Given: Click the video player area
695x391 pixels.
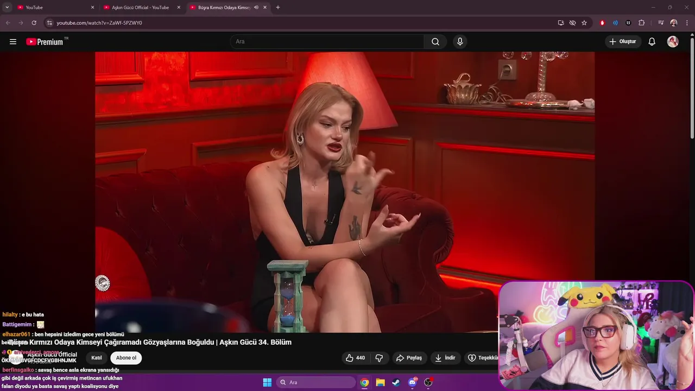Looking at the screenshot, I should 345,192.
